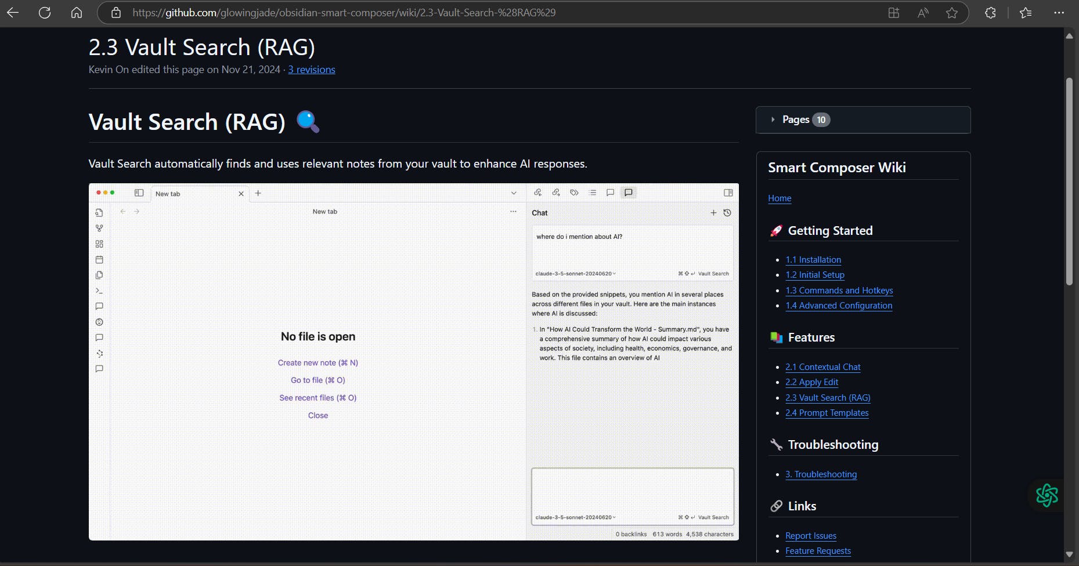The image size is (1079, 566).
Task: Open the Feature Requests link
Action: [818, 551]
